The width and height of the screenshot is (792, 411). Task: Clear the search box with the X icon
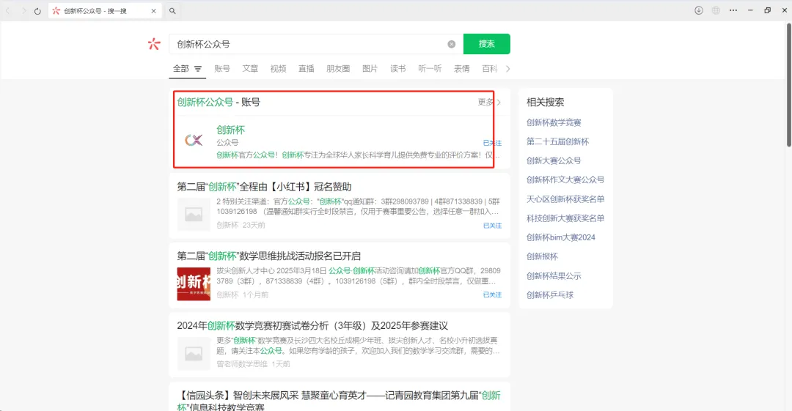(x=452, y=44)
